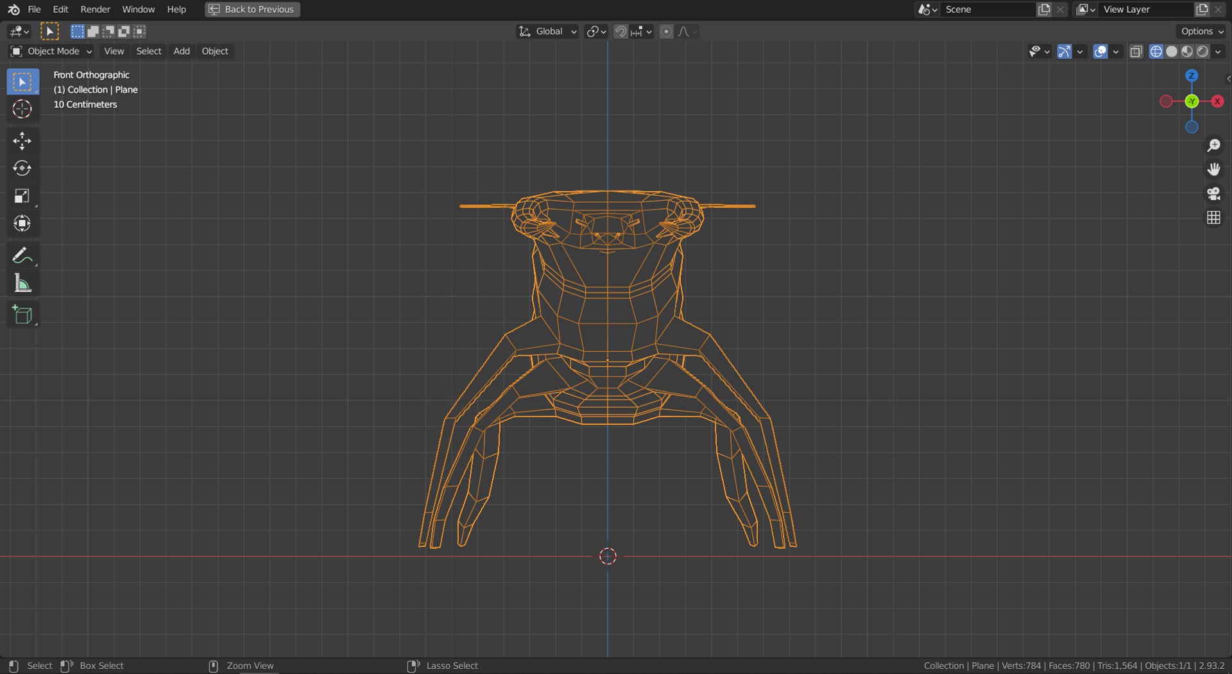
Task: Open Global transform orientation dropdown
Action: [547, 31]
